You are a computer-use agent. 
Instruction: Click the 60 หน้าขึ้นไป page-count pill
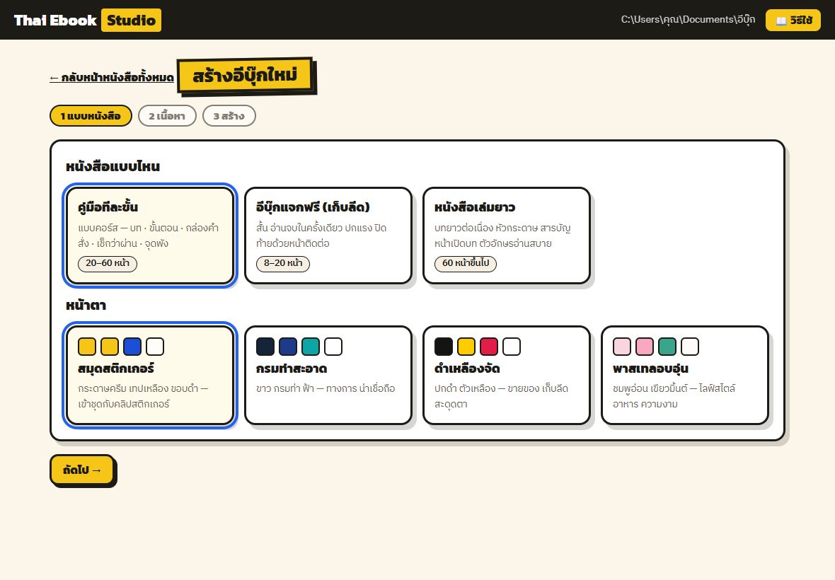pos(466,263)
